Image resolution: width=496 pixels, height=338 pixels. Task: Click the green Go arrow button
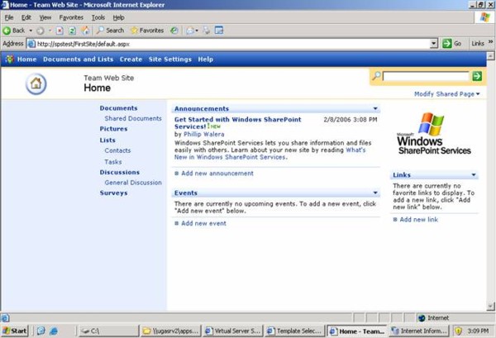(x=447, y=43)
